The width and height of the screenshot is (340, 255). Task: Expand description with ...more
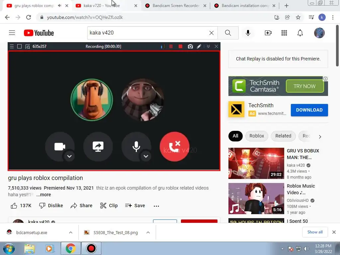[x=43, y=195]
